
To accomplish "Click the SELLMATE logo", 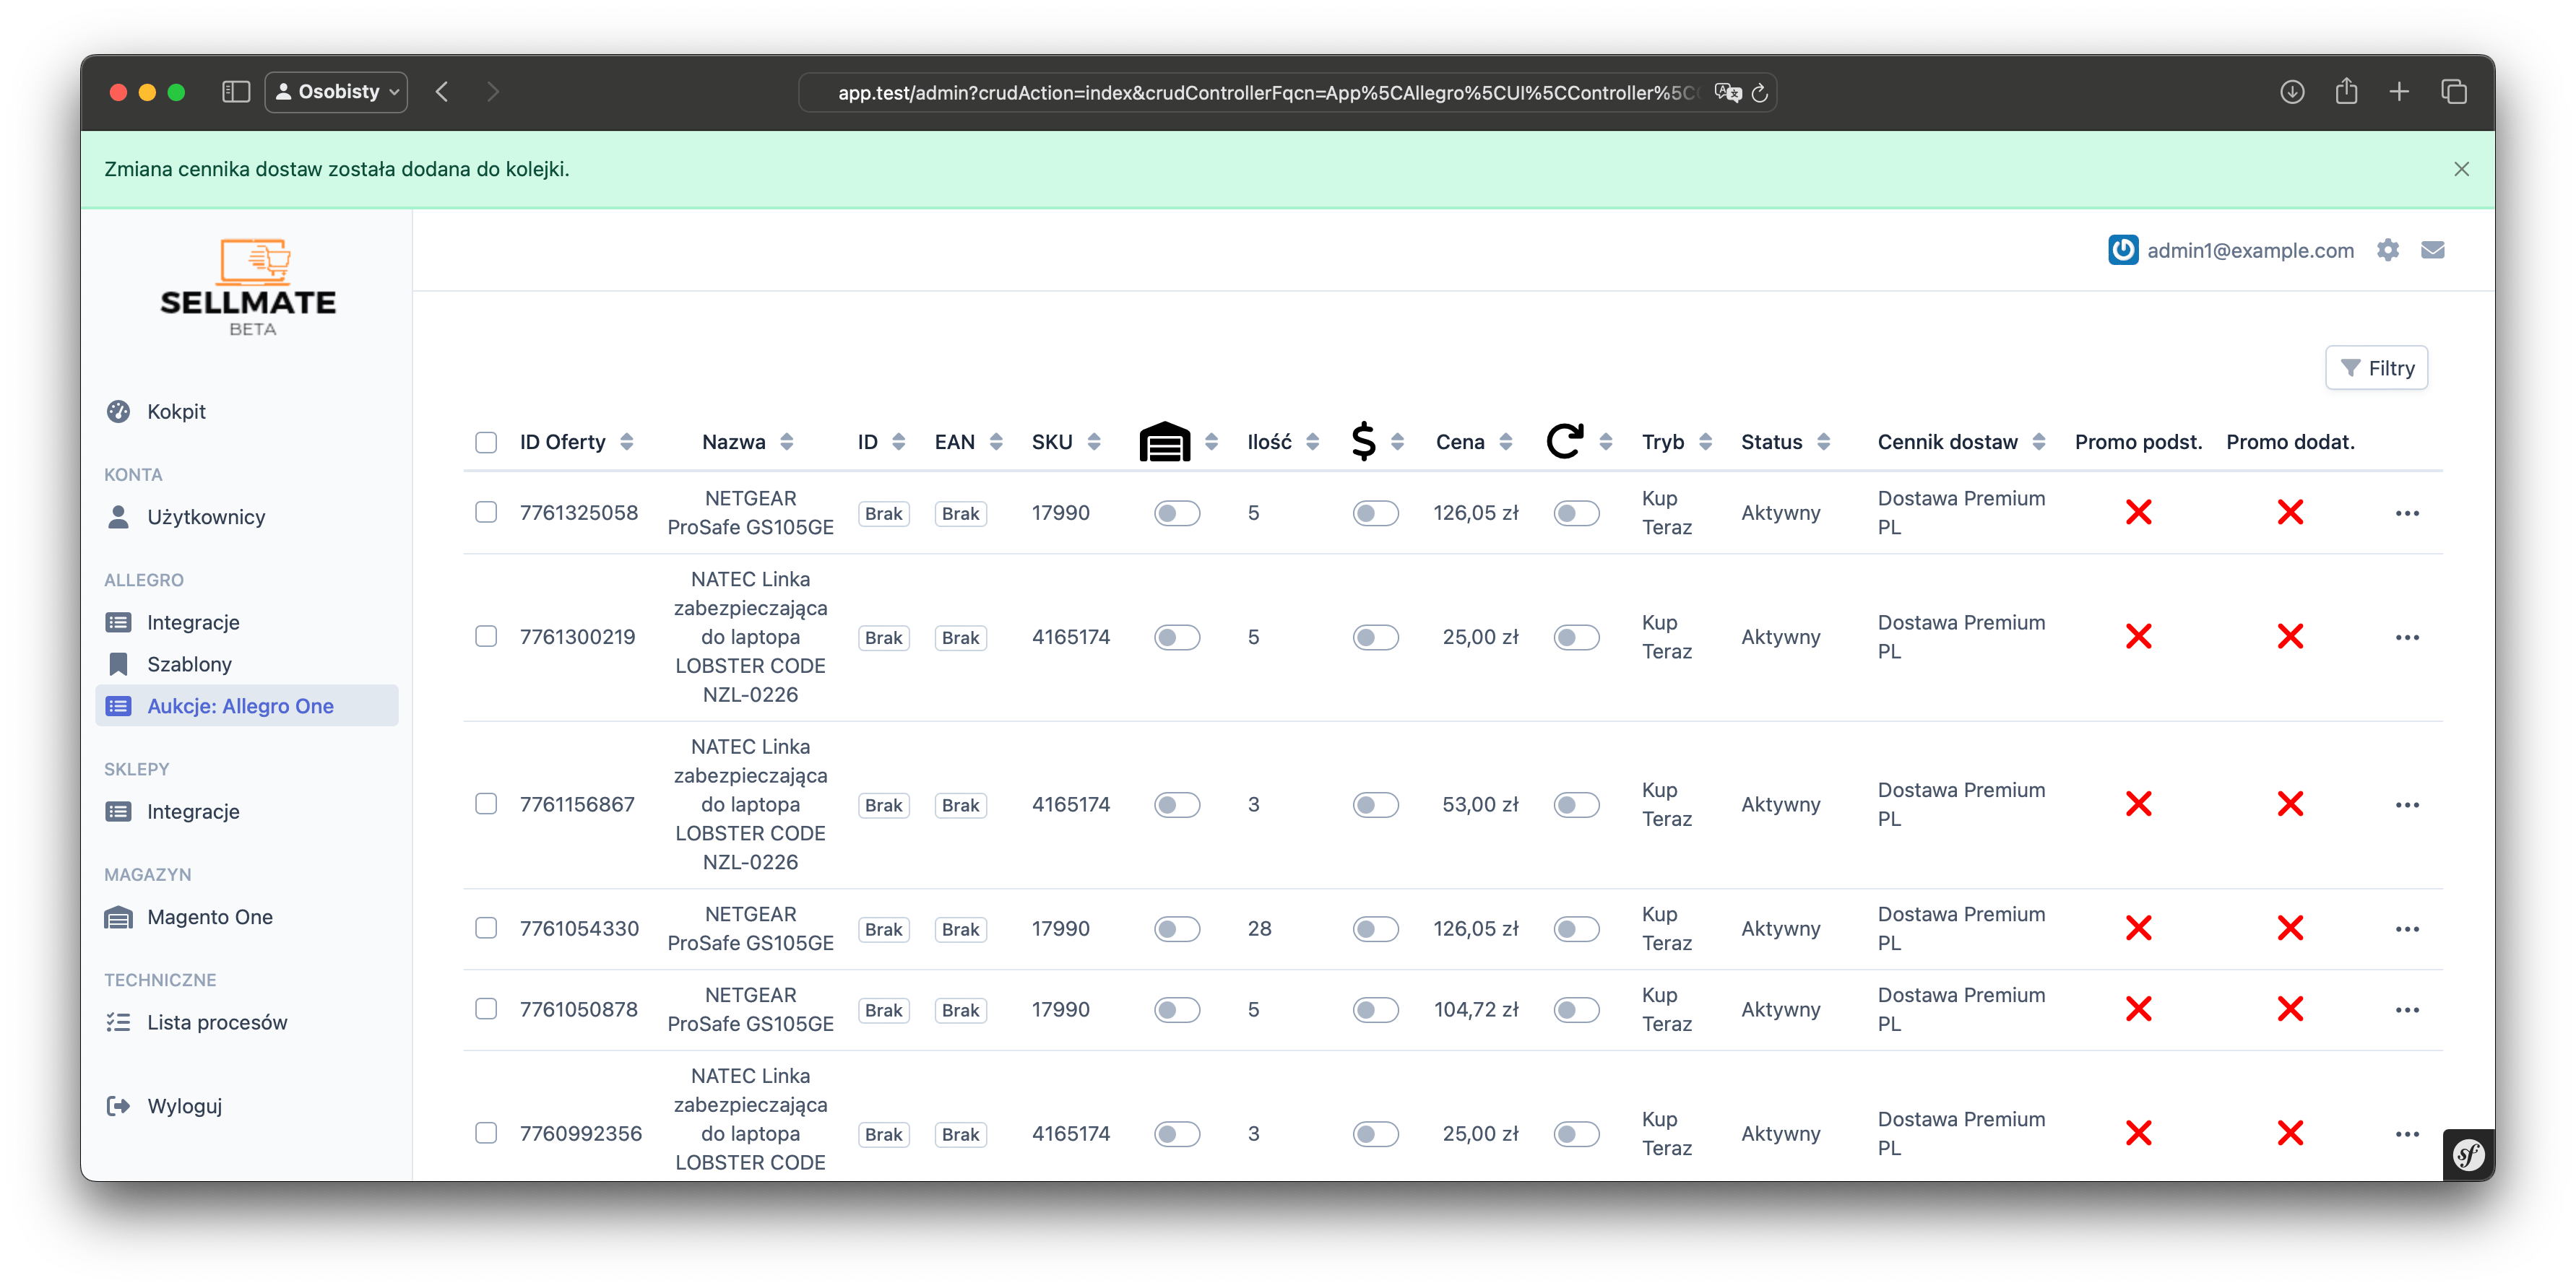I will 248,287.
